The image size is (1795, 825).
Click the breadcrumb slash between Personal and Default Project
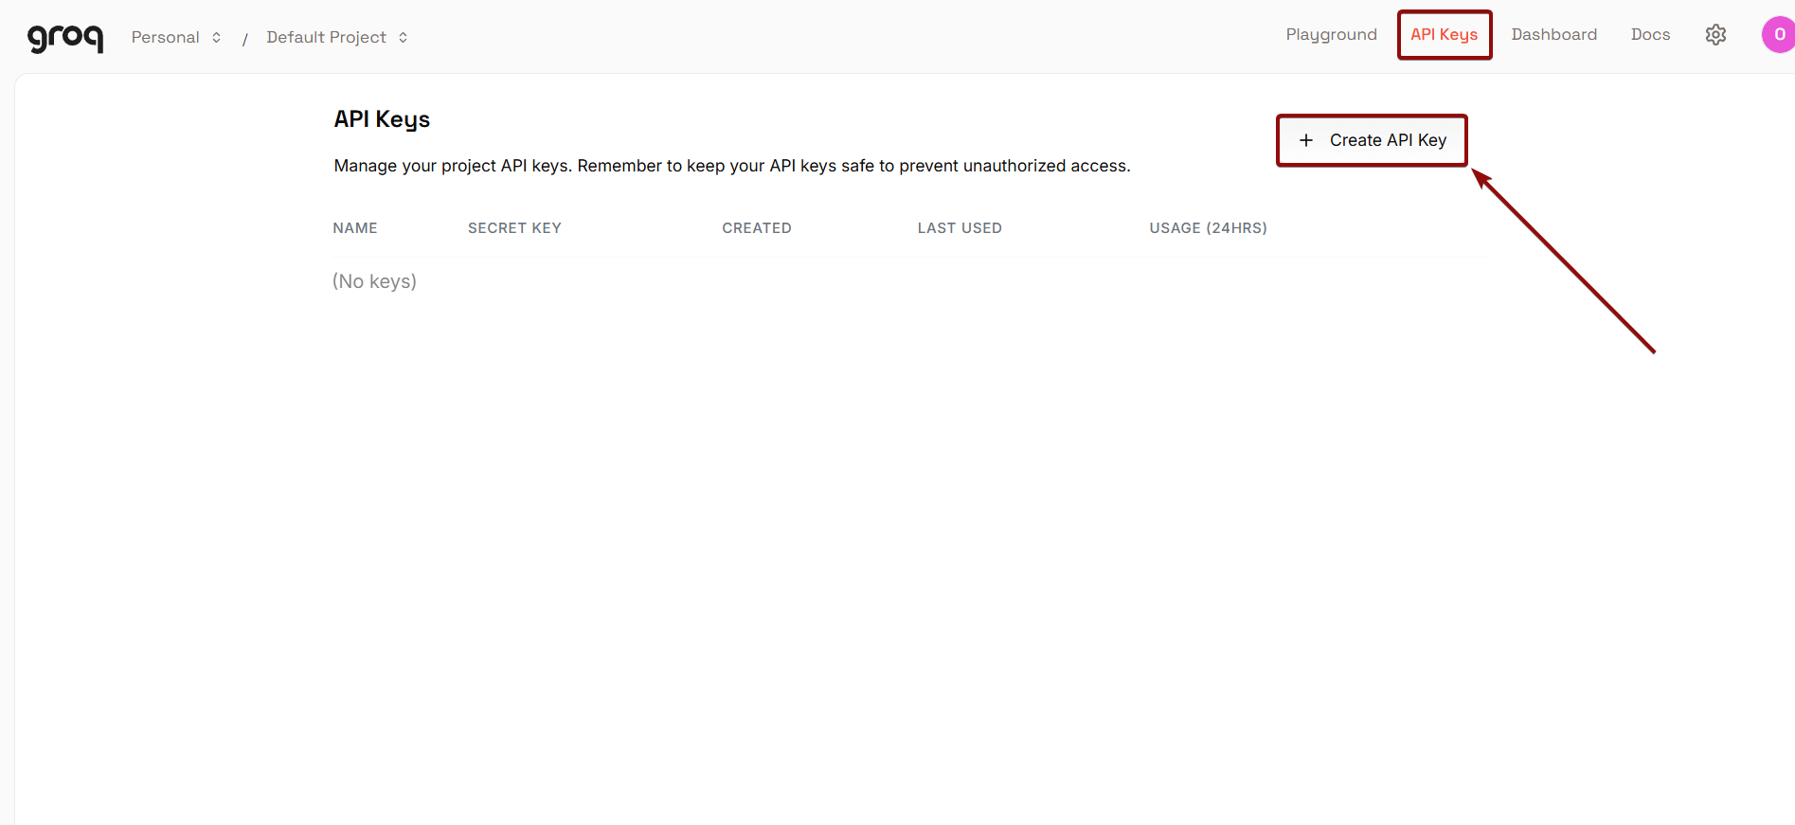pyautogui.click(x=244, y=38)
